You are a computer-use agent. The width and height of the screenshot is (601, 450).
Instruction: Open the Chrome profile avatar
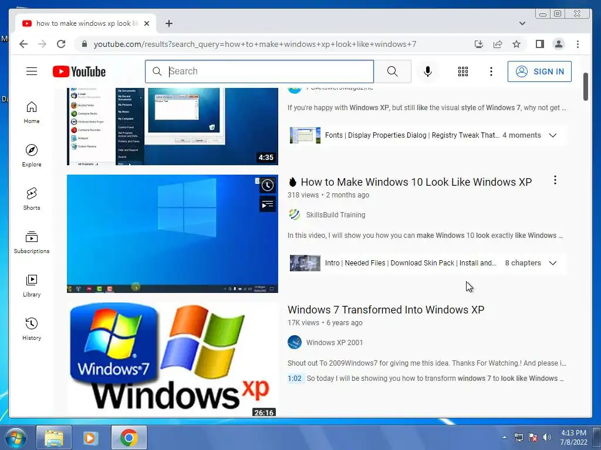pos(559,44)
